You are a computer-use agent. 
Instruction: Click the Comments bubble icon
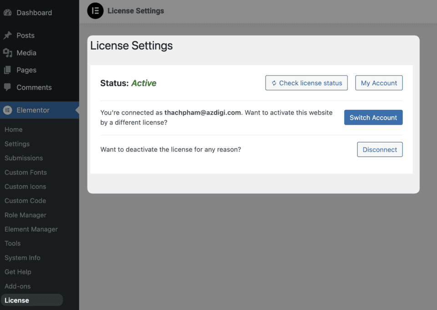click(x=7, y=87)
